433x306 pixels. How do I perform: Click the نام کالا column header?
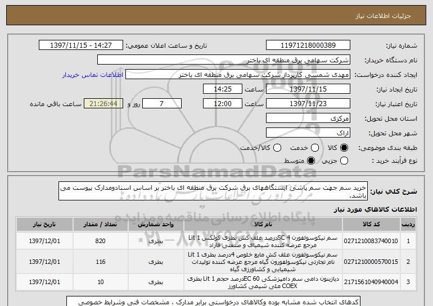[x=263, y=225]
